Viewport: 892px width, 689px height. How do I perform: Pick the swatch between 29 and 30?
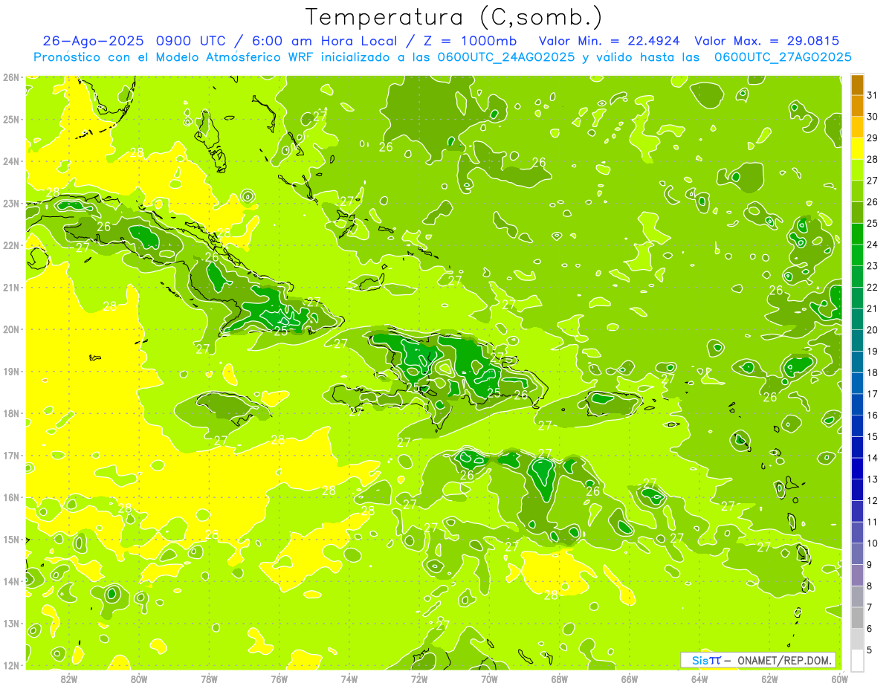coord(857,128)
